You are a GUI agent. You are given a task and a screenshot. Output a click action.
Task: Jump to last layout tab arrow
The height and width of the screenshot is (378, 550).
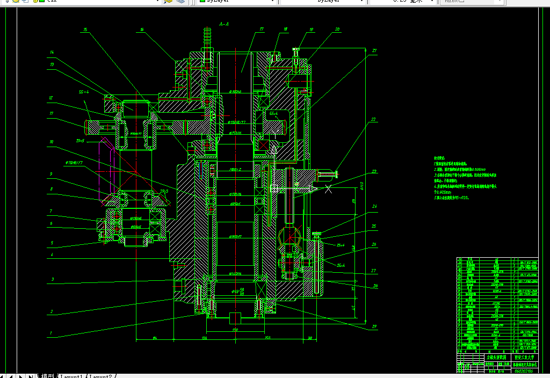click(31, 376)
